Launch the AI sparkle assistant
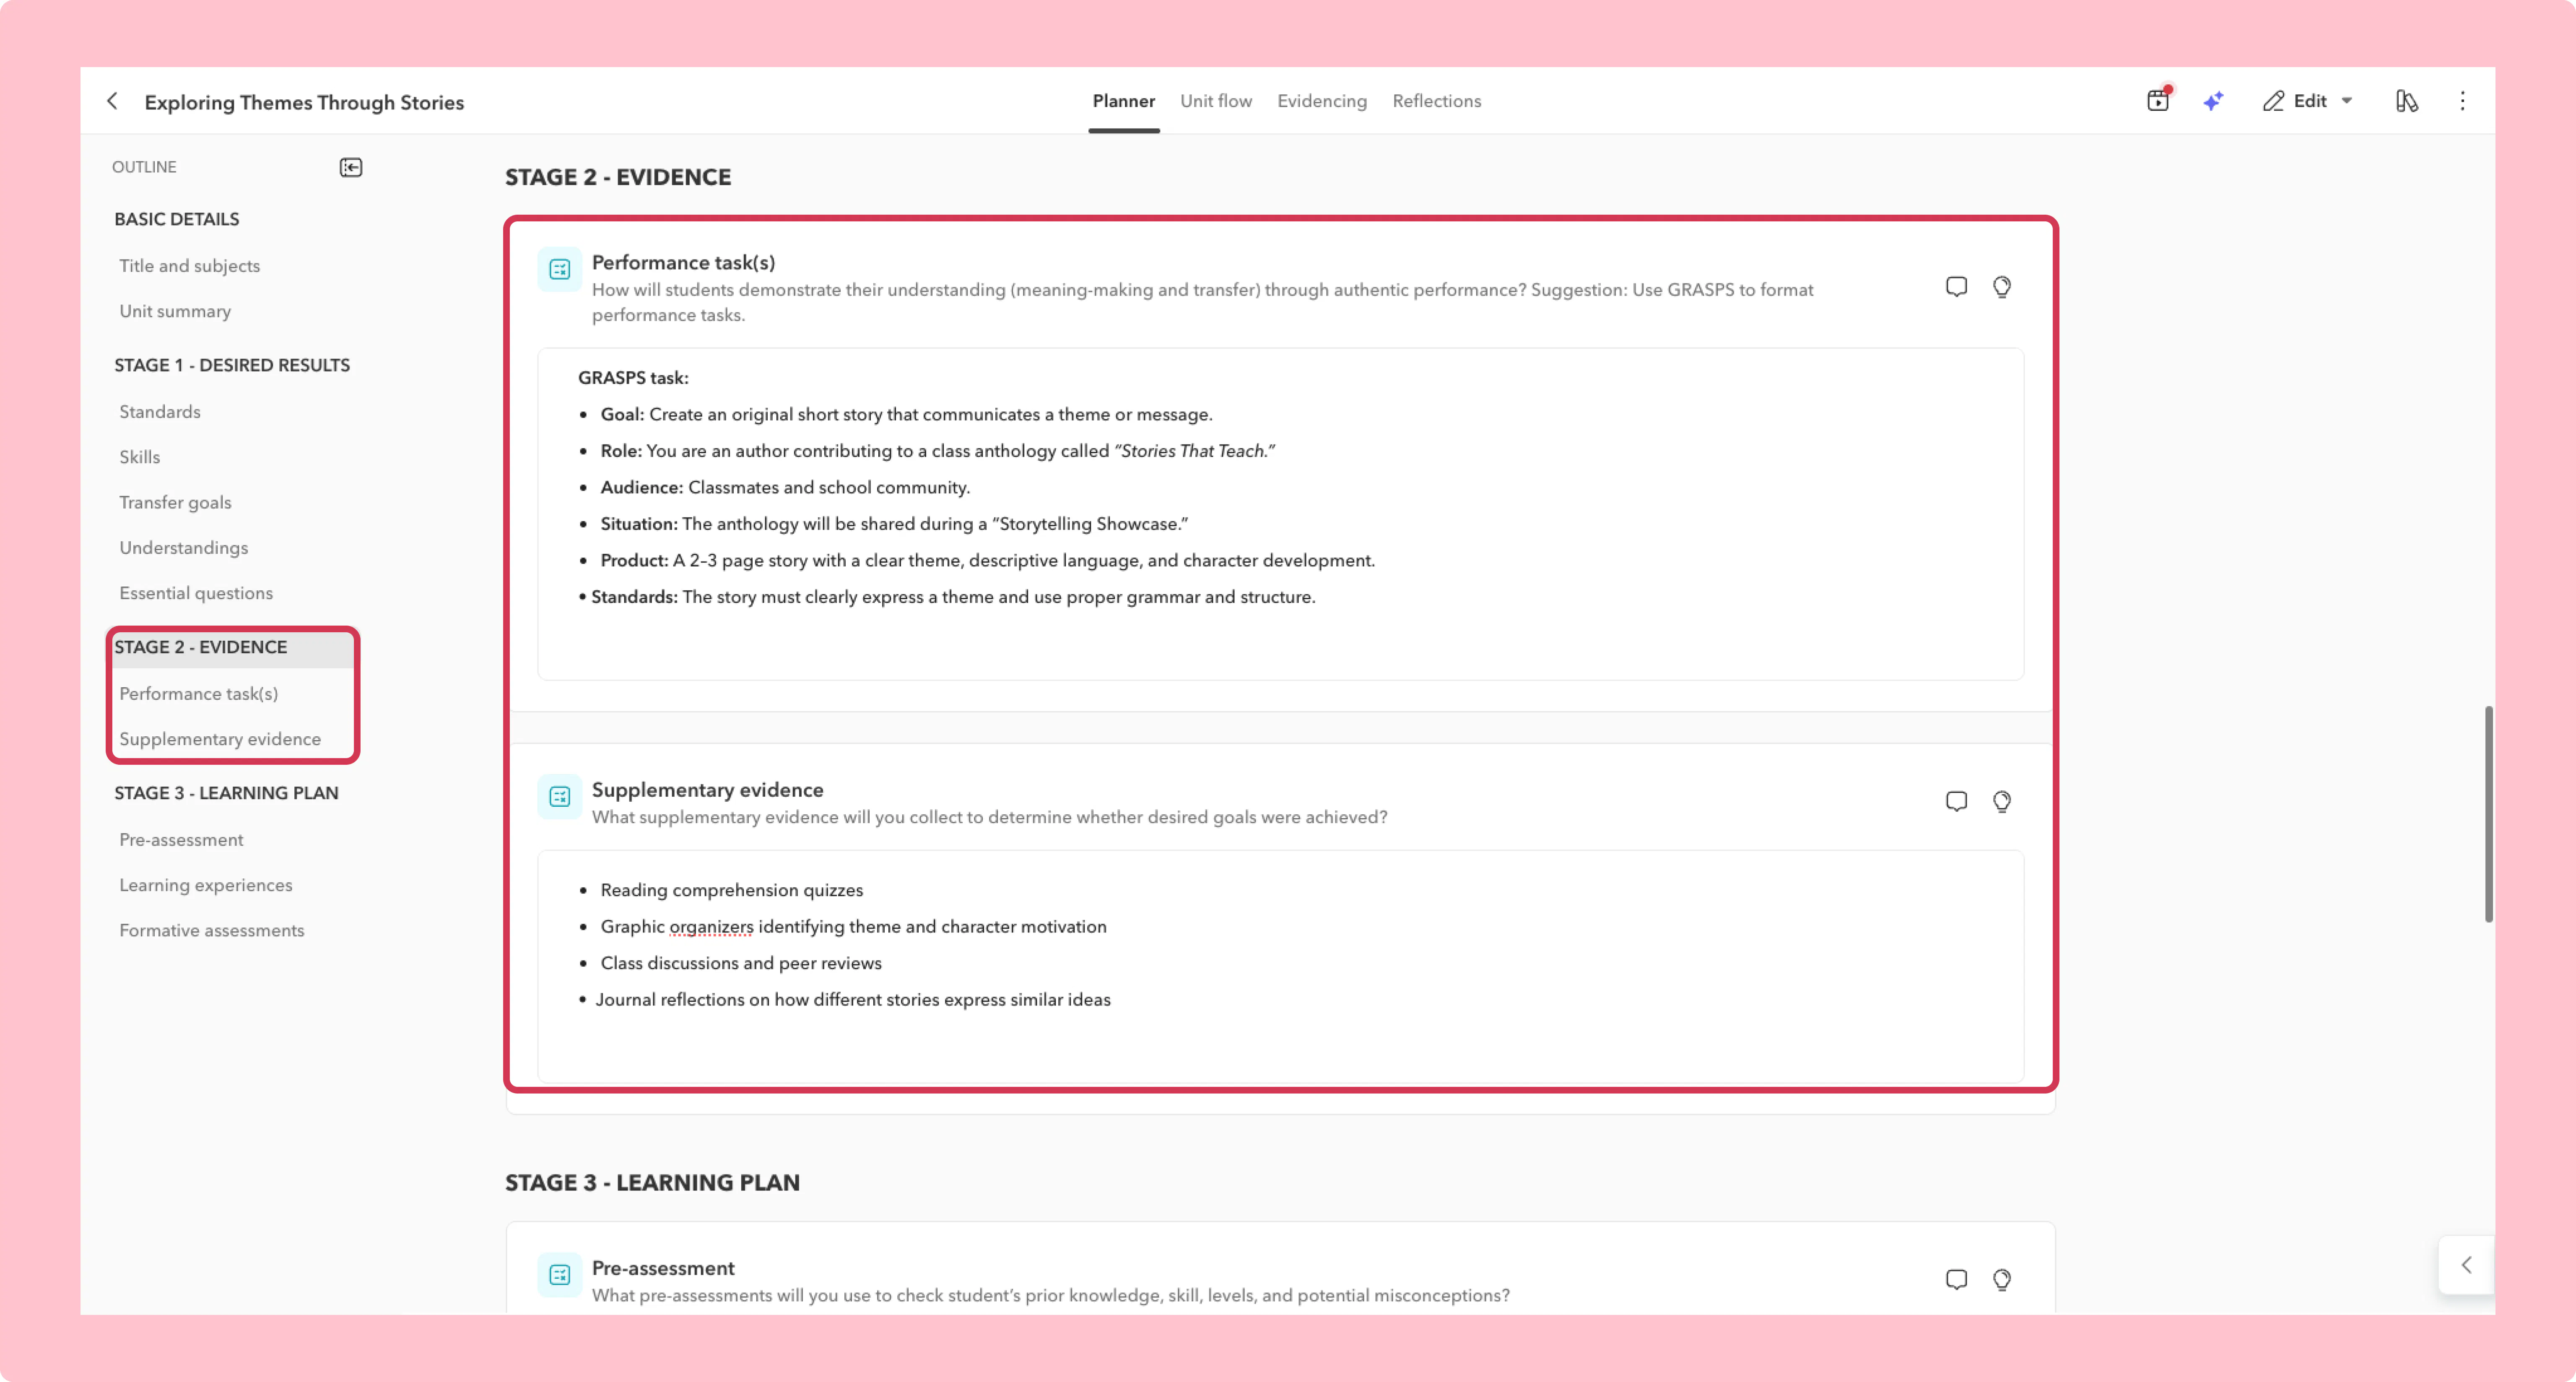The image size is (2576, 1382). point(2213,101)
